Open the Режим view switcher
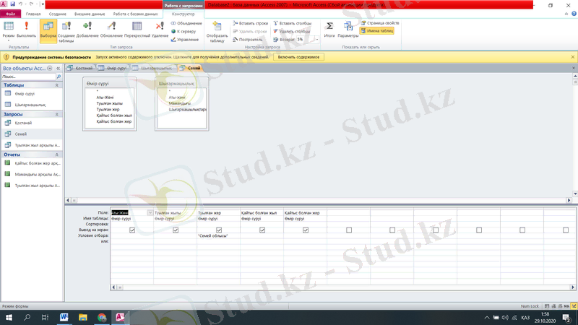This screenshot has height=325, width=578. tap(9, 31)
